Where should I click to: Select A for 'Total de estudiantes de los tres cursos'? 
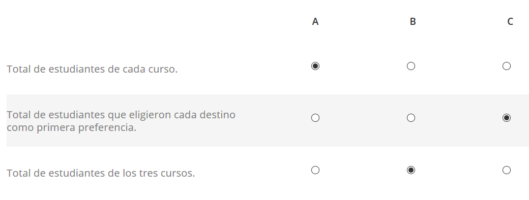tap(315, 170)
